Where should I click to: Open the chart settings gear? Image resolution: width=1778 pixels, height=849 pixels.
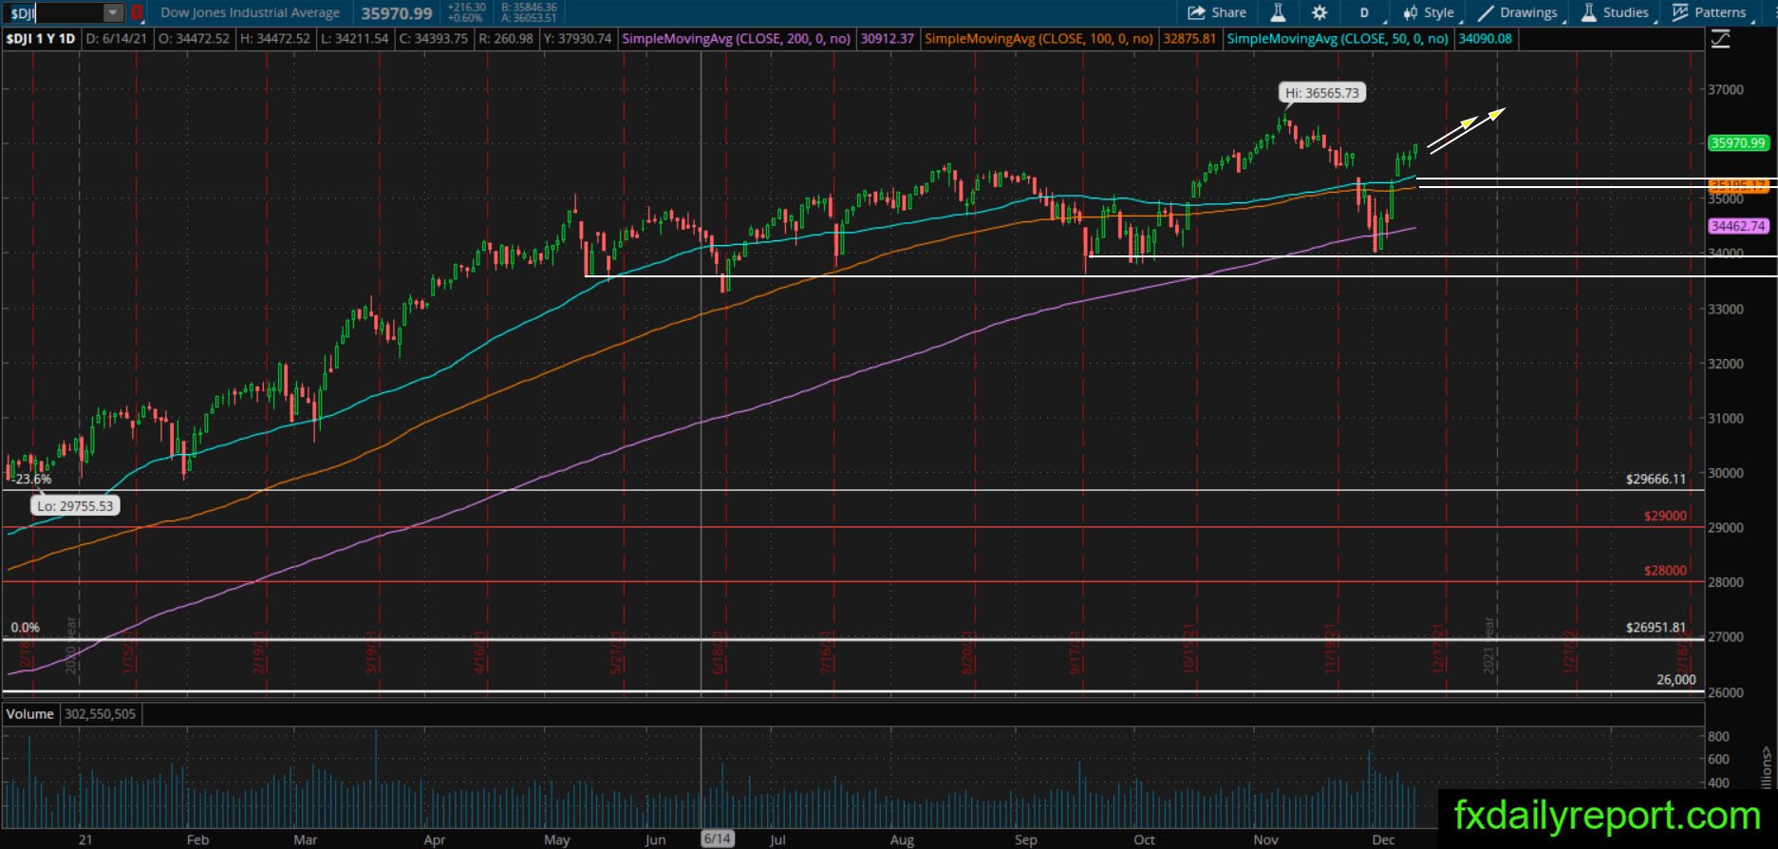click(x=1319, y=12)
